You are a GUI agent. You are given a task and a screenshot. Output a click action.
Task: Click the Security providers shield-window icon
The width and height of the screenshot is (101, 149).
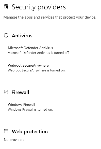pyautogui.click(x=6, y=7)
